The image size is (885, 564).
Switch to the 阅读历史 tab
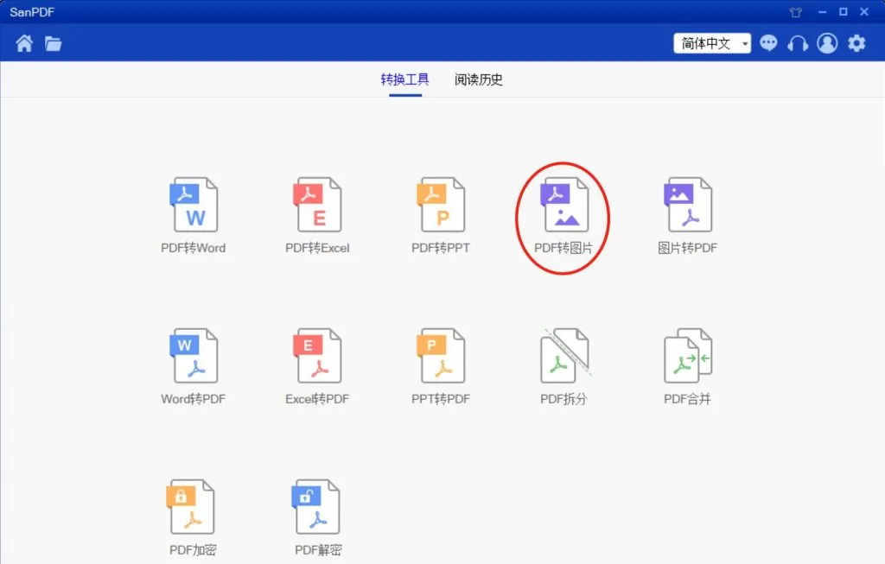point(479,79)
